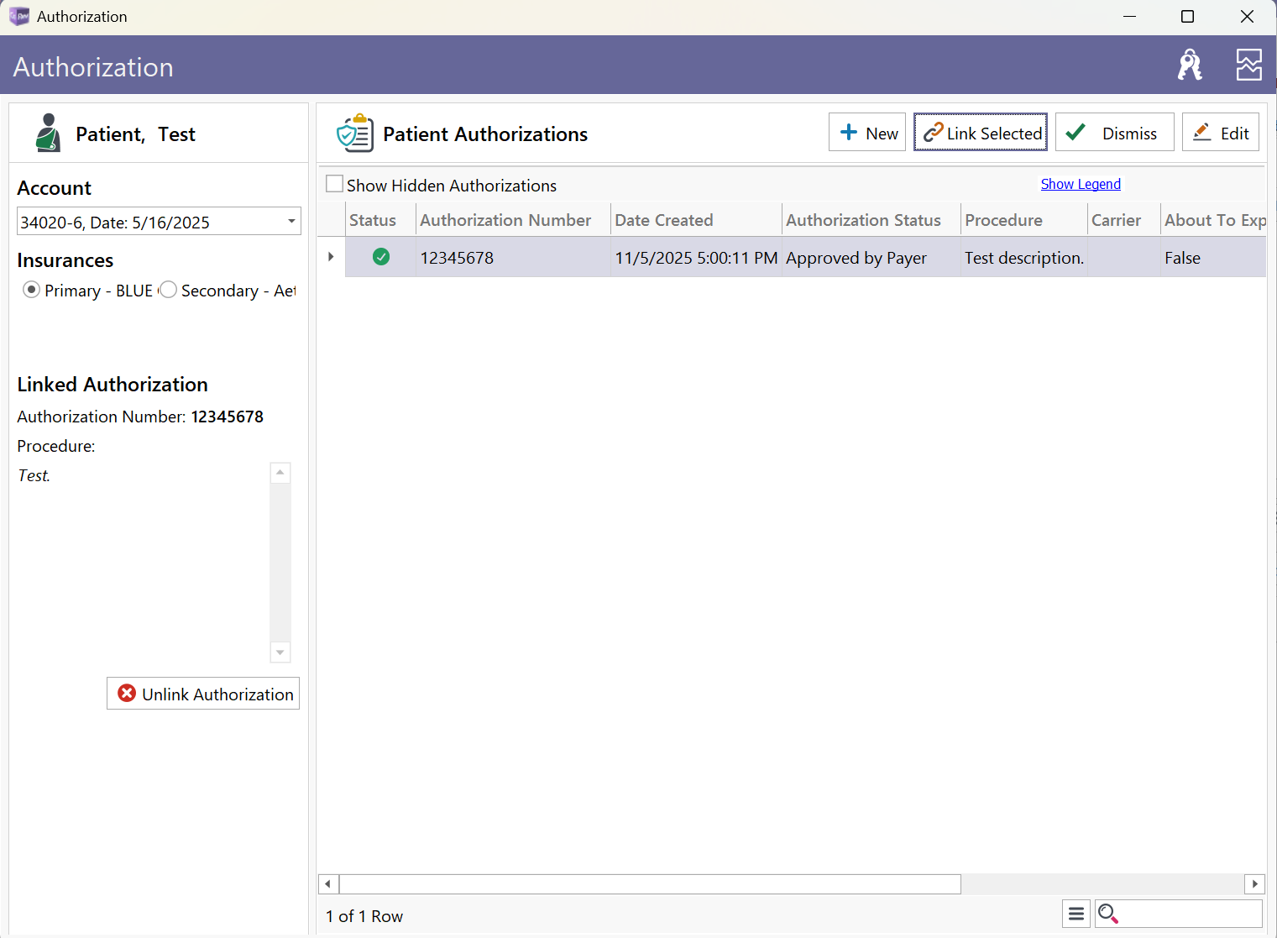
Task: Open the chart document icon in header
Action: click(1248, 65)
